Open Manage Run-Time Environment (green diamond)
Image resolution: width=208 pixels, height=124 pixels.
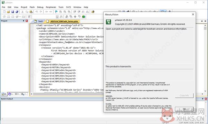(x=75, y=17)
